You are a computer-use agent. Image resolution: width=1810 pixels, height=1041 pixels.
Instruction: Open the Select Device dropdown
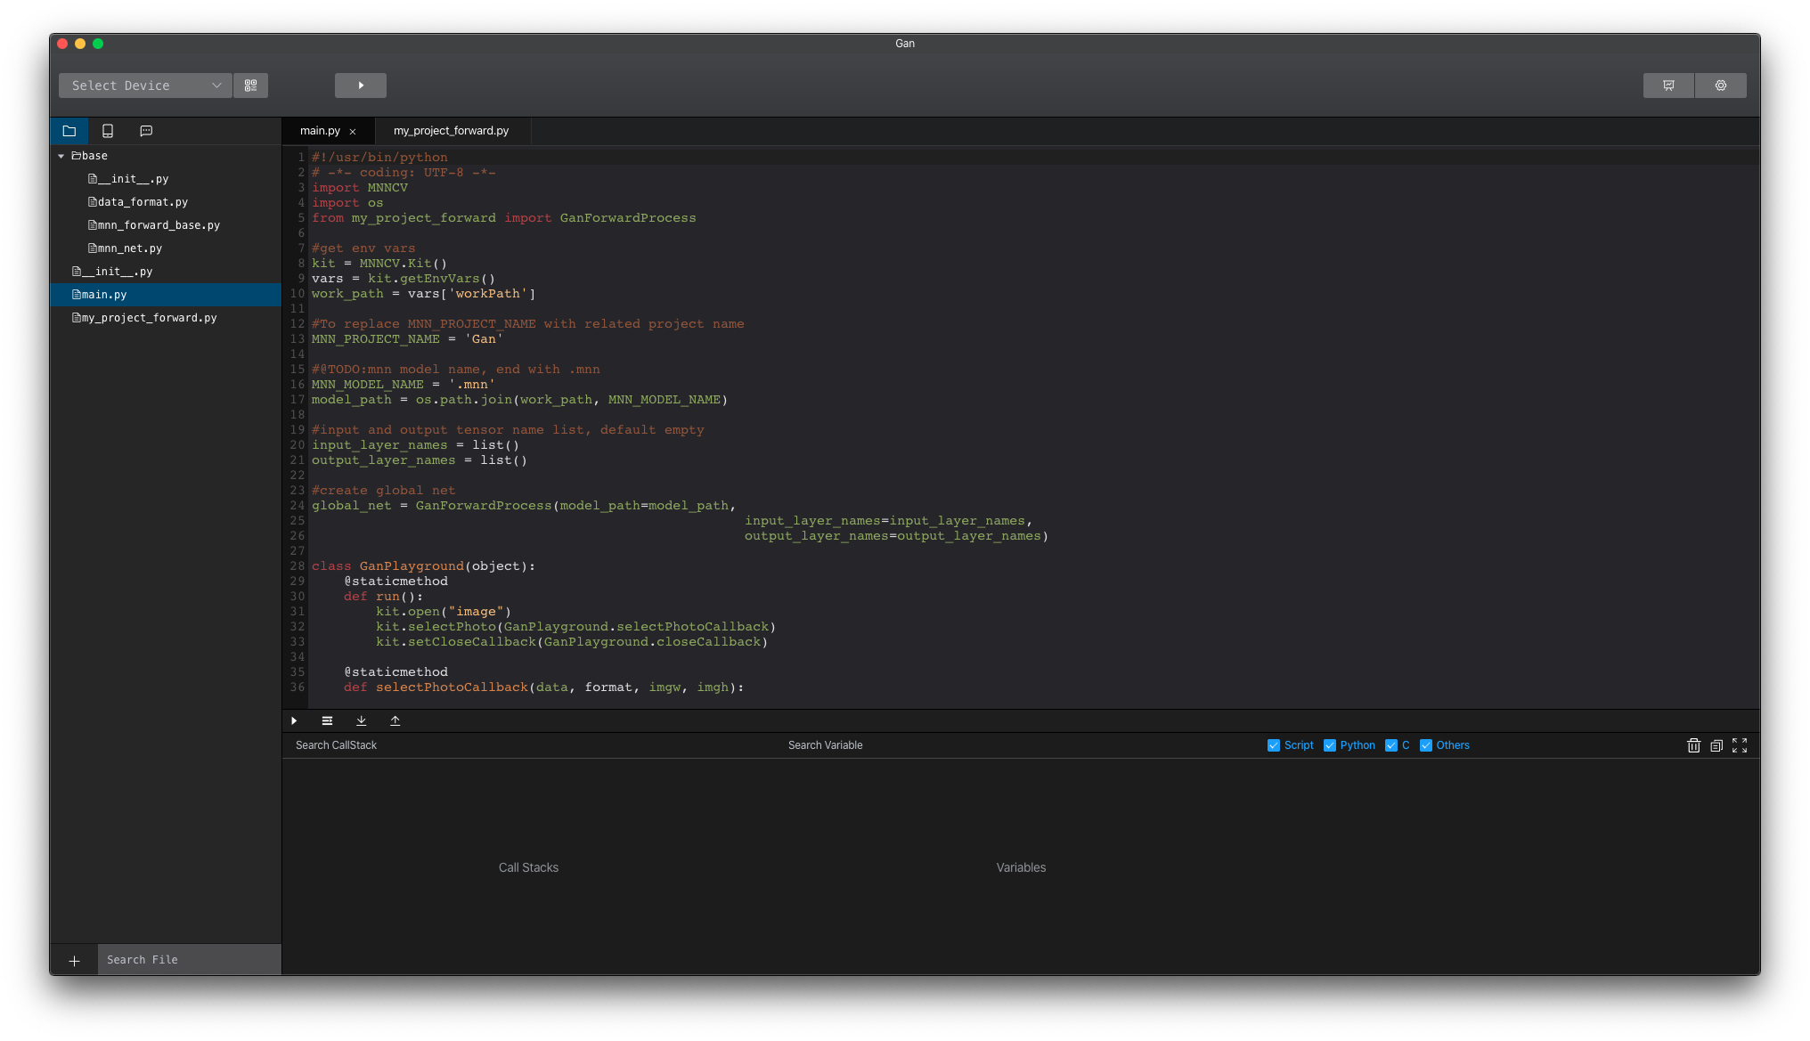click(x=145, y=85)
